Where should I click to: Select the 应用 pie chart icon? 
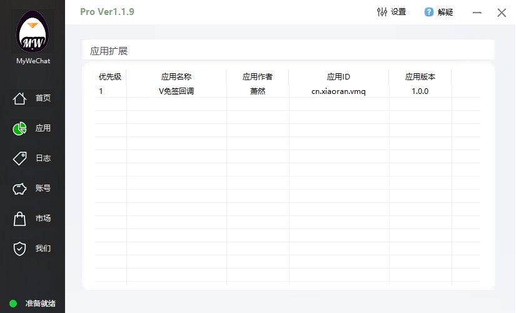pyautogui.click(x=20, y=128)
